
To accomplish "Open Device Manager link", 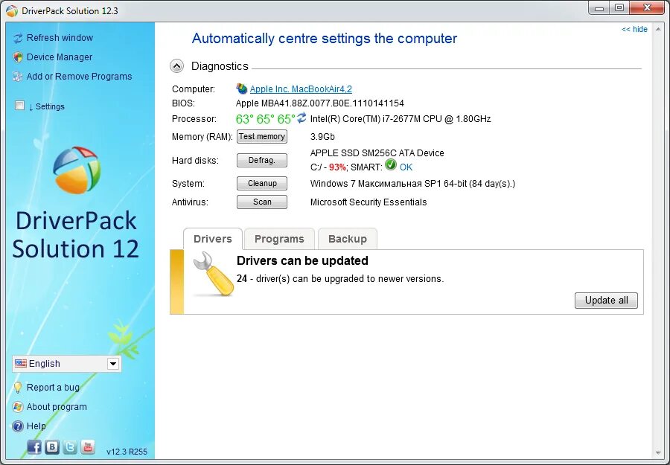I will tap(60, 57).
